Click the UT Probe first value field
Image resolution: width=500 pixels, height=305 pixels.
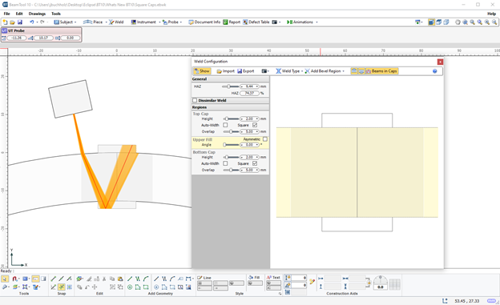coord(17,38)
